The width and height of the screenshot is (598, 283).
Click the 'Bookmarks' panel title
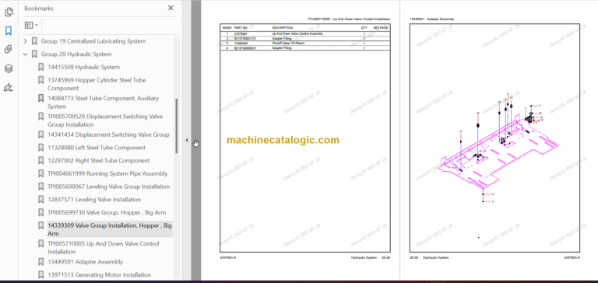click(39, 8)
